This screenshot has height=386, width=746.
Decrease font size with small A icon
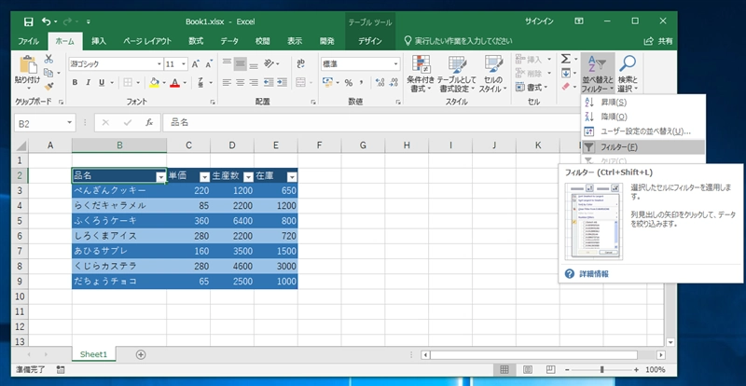pyautogui.click(x=209, y=64)
